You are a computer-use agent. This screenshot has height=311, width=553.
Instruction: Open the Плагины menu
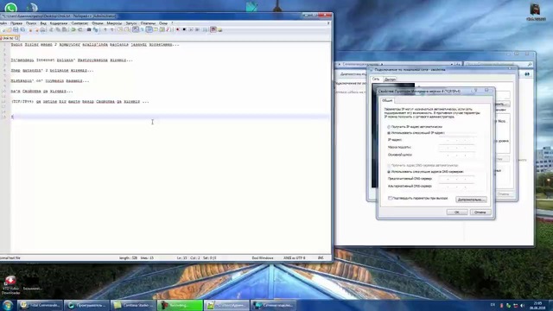(148, 23)
